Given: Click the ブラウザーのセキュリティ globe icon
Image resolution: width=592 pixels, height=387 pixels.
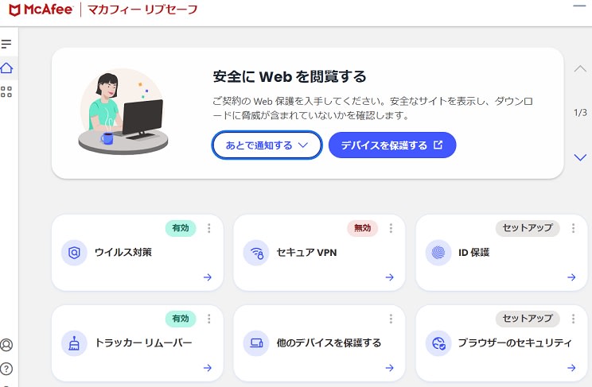Looking at the screenshot, I should pyautogui.click(x=438, y=343).
